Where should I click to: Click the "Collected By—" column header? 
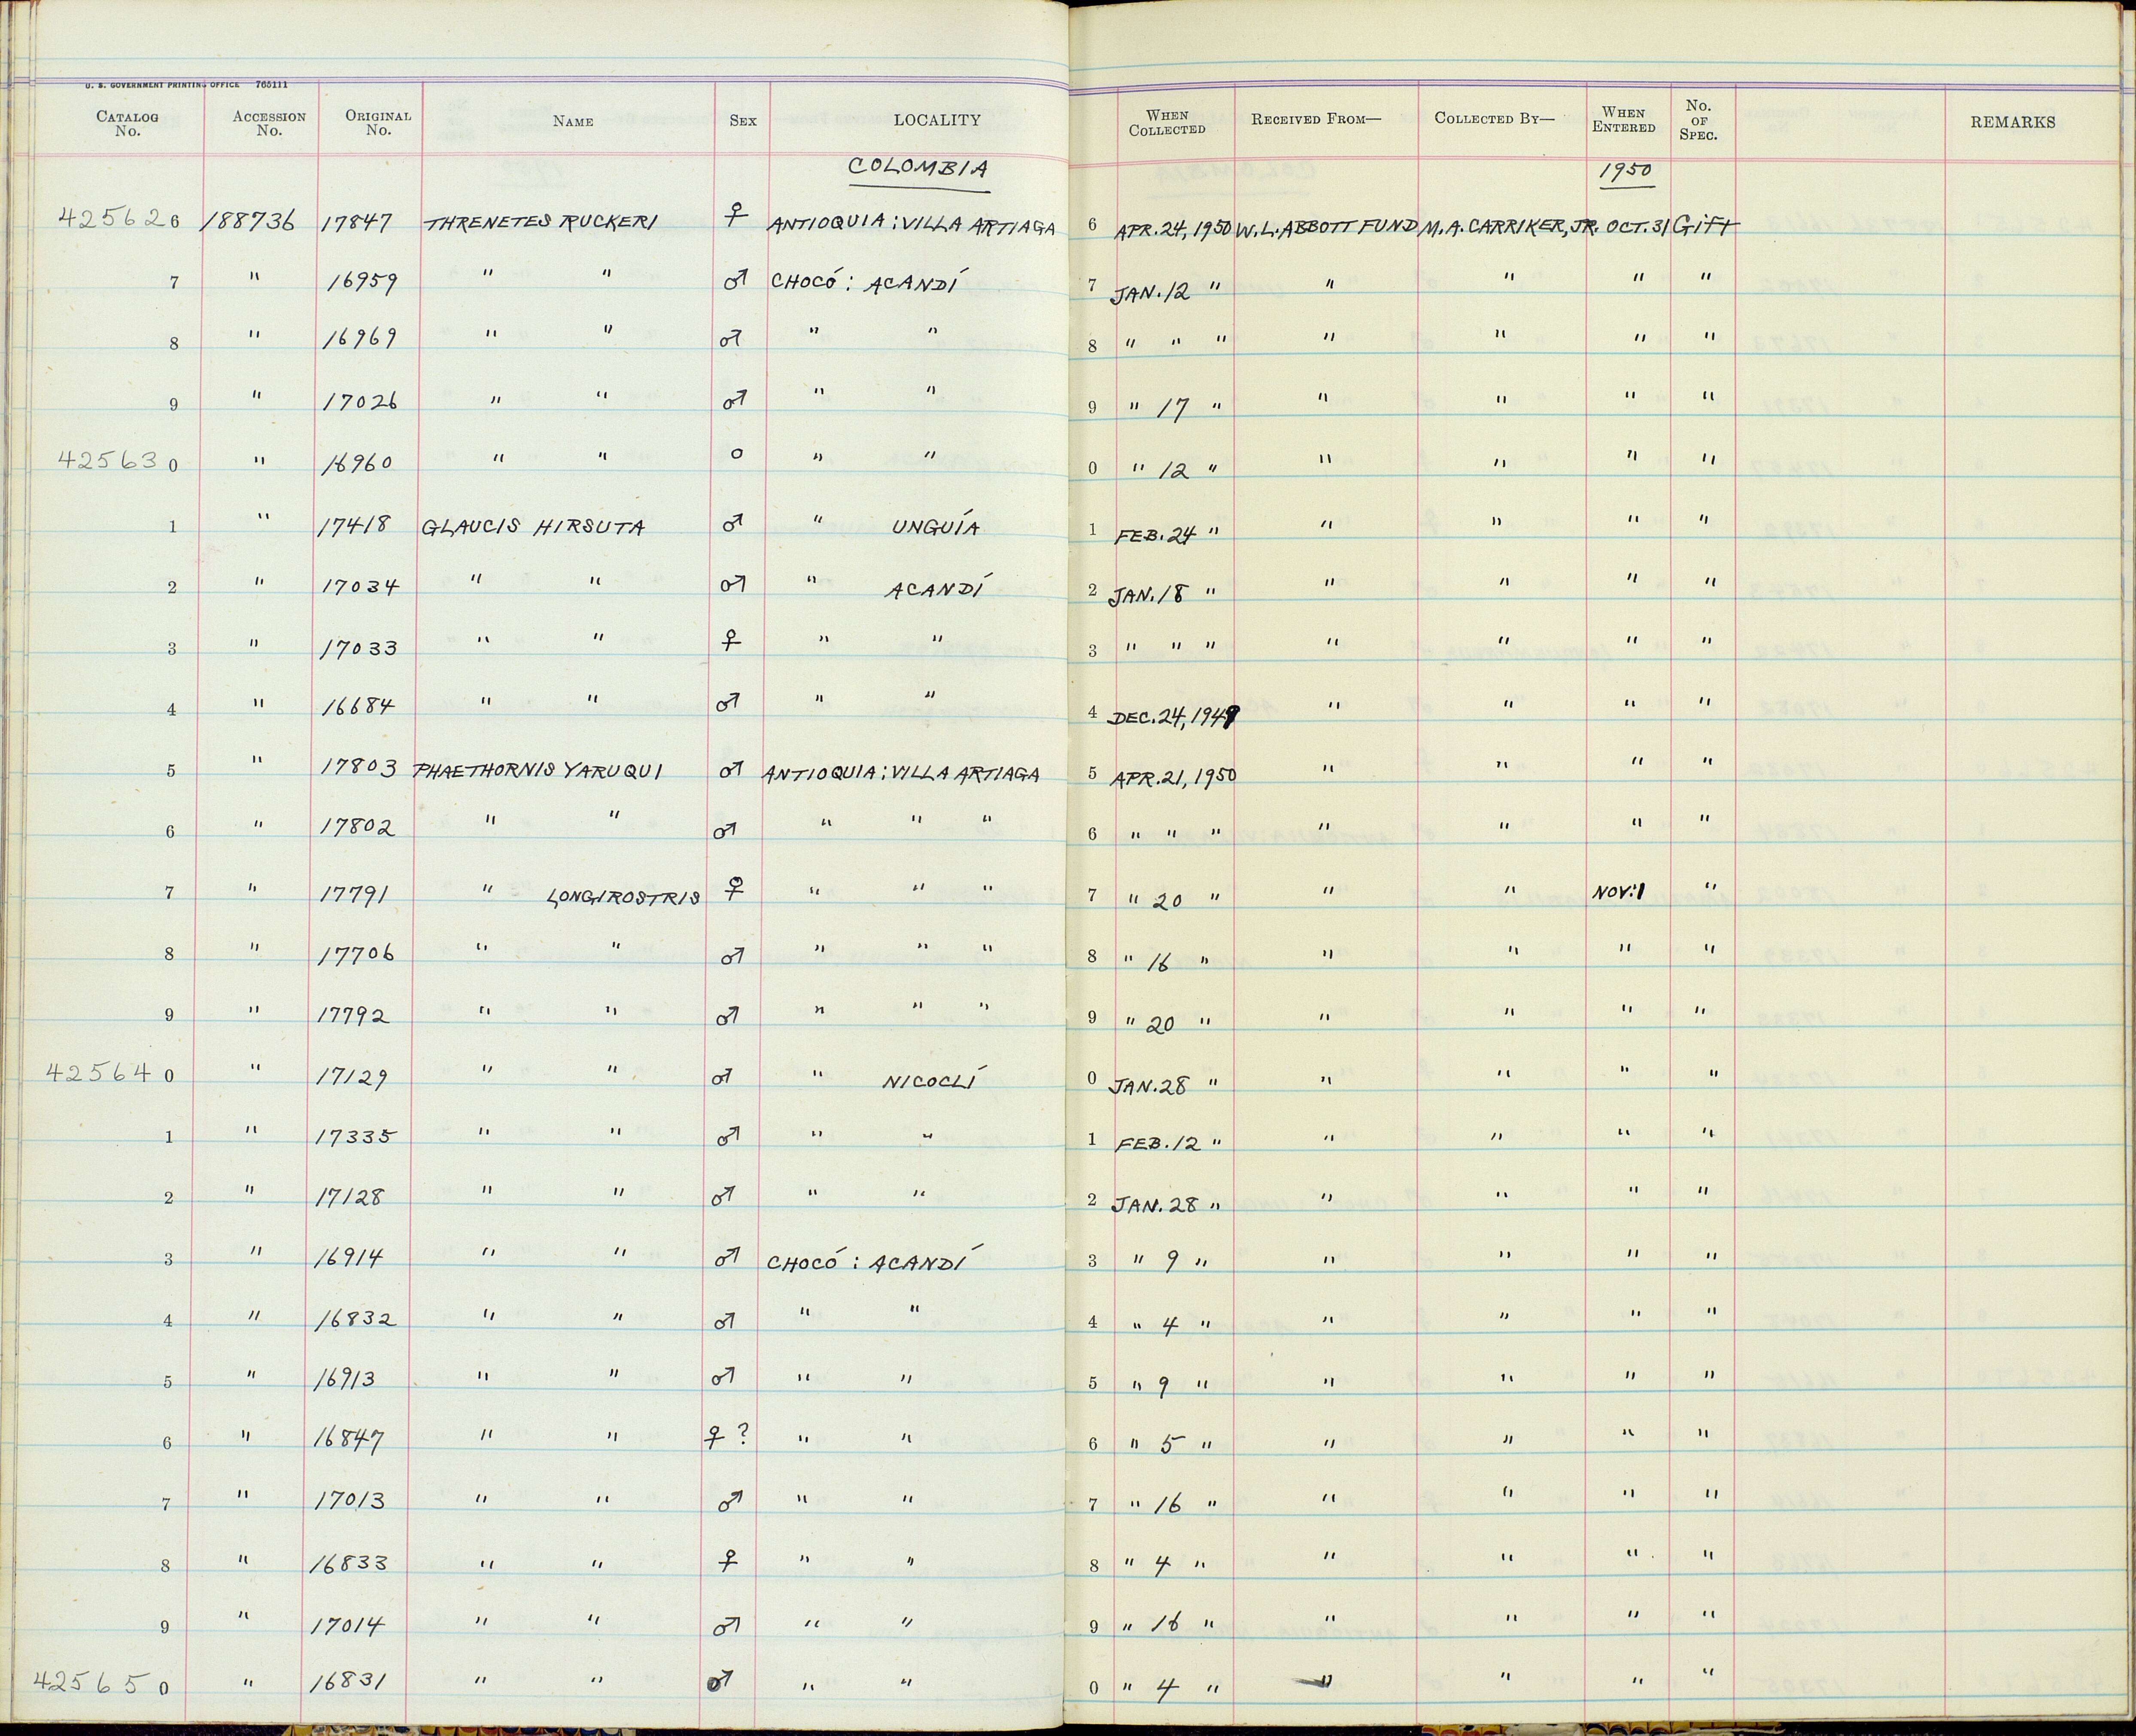(1494, 118)
